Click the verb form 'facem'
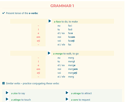This screenshot has width=126, height=102. (x=72, y=37)
